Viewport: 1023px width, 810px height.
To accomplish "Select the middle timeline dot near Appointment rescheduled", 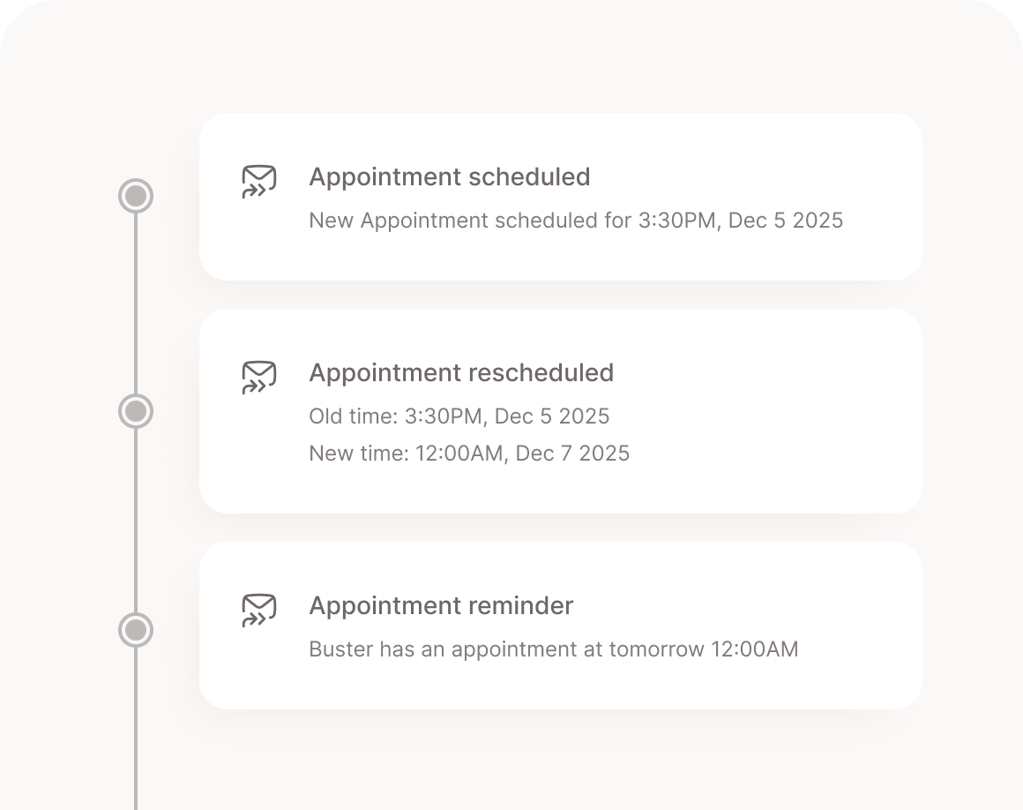I will point(136,409).
